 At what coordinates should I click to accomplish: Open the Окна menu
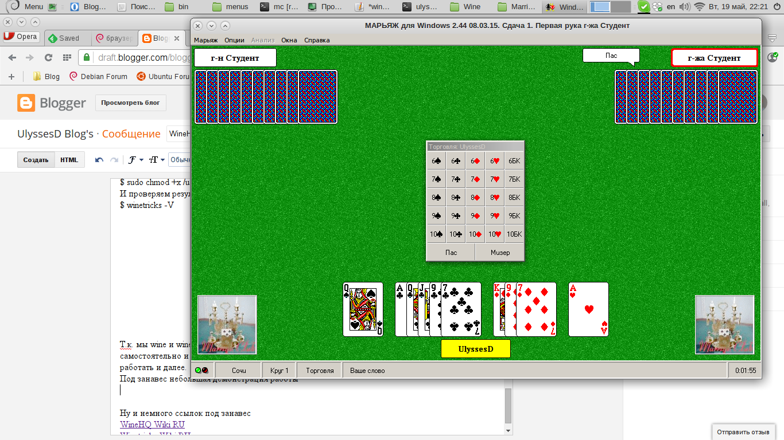coord(289,40)
